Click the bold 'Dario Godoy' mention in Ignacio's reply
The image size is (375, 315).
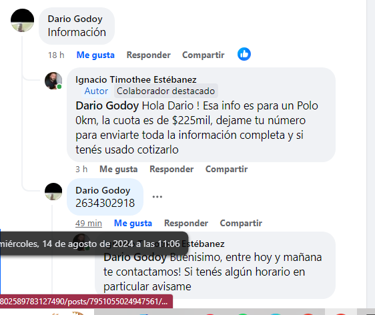click(x=107, y=105)
